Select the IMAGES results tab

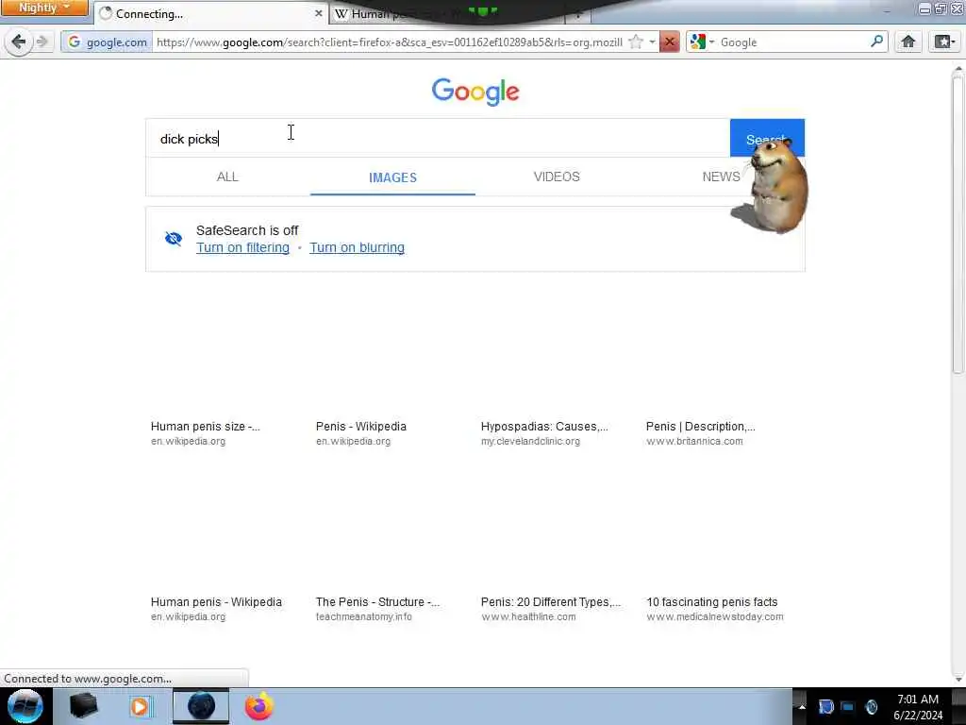coord(392,177)
